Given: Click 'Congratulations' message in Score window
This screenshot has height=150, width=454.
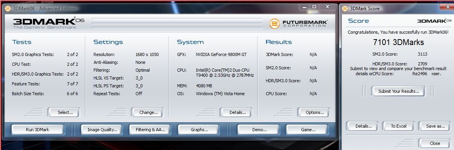Looking at the screenshot, I should (x=398, y=33).
